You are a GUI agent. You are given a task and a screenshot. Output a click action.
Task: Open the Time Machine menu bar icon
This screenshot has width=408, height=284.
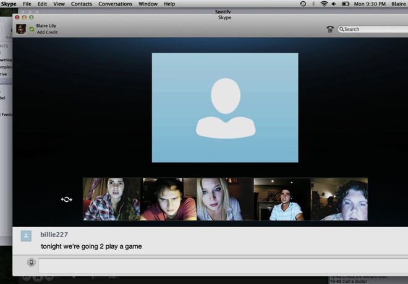(302, 4)
